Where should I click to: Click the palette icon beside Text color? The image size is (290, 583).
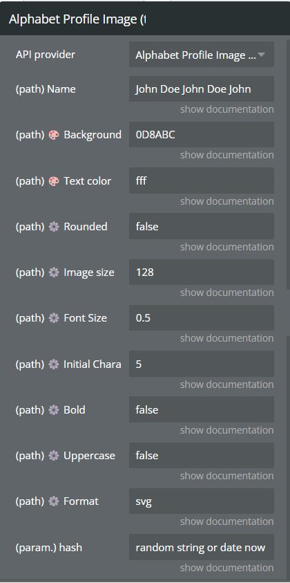pyautogui.click(x=54, y=181)
